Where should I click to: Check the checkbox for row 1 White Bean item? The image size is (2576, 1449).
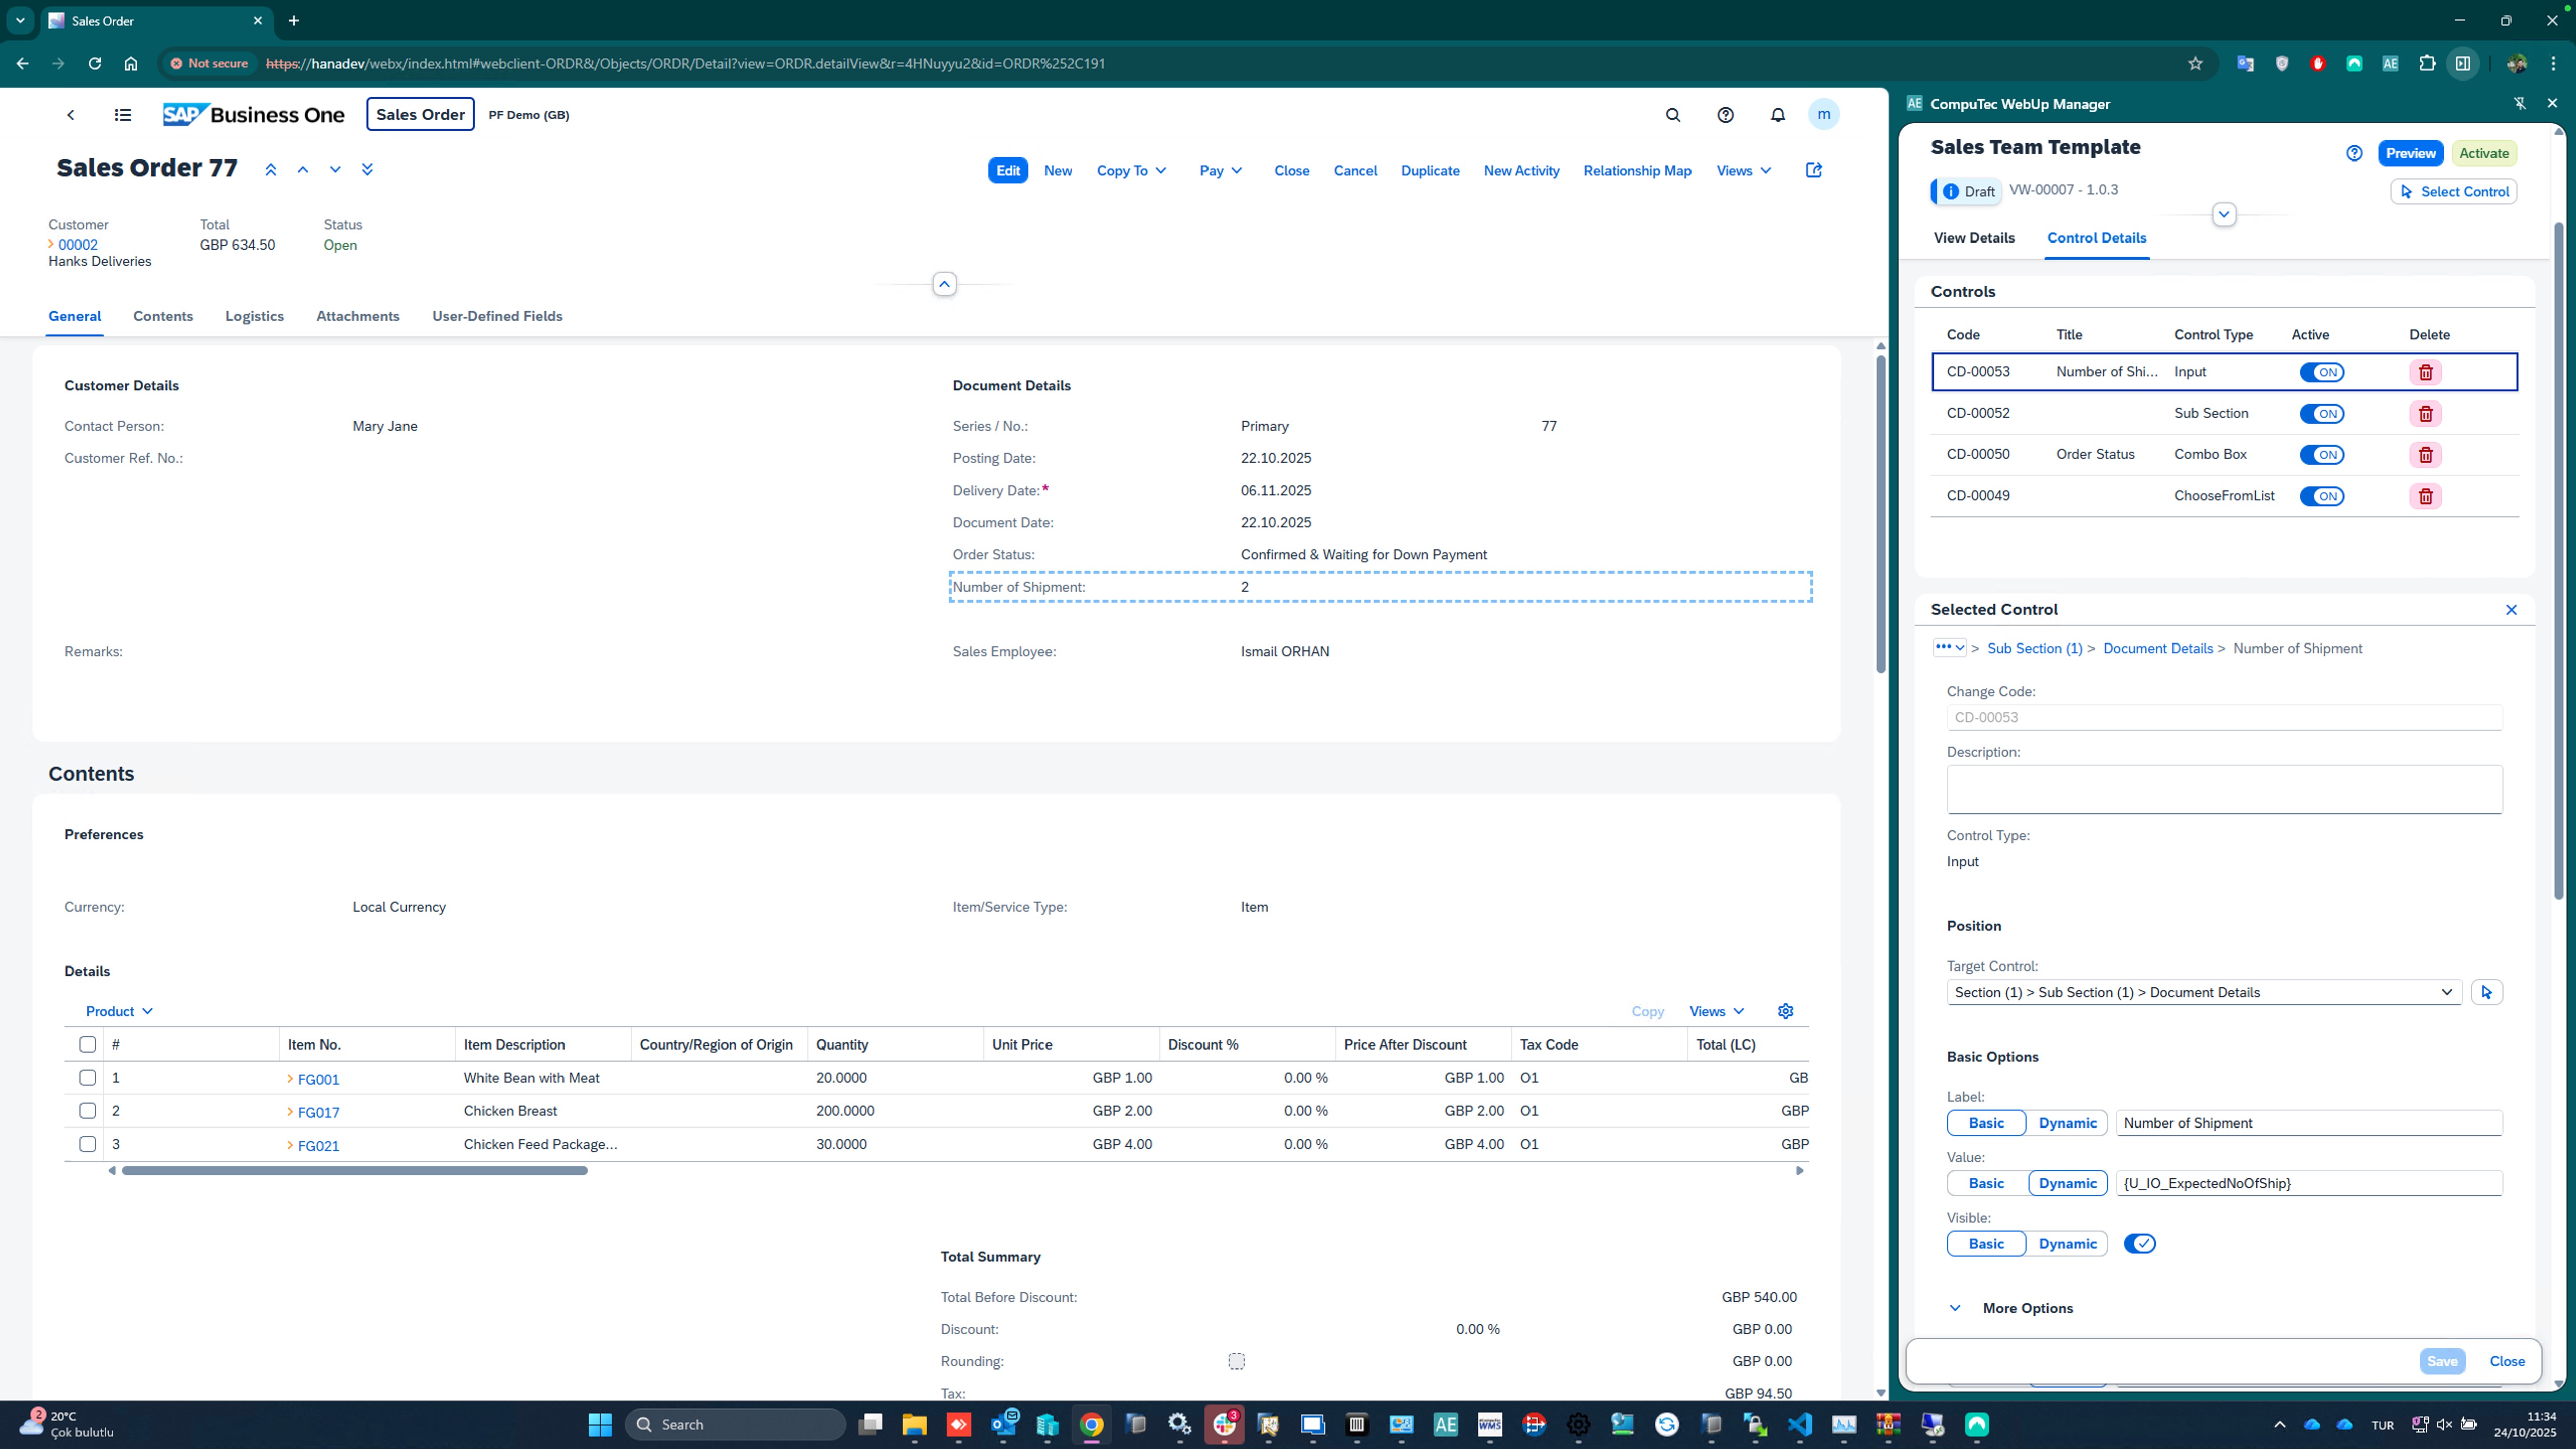(87, 1078)
